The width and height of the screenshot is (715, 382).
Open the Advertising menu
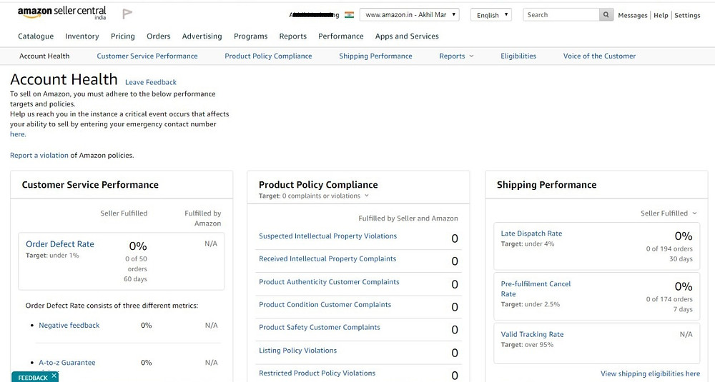(202, 36)
